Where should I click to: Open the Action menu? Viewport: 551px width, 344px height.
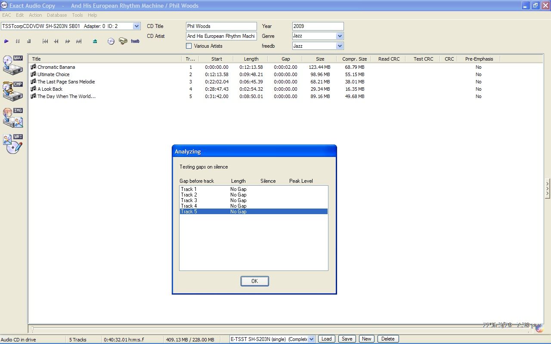pos(36,15)
